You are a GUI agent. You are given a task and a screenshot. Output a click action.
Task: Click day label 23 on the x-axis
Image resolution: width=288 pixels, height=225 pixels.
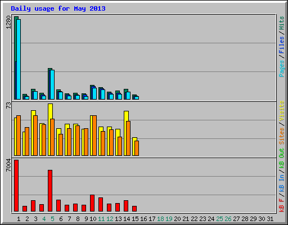(202, 219)
